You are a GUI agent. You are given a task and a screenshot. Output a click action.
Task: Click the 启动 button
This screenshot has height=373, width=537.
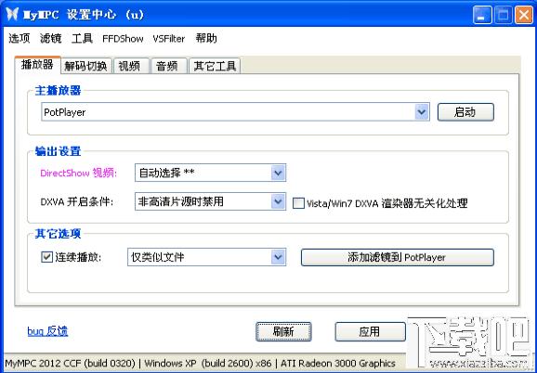coord(465,112)
